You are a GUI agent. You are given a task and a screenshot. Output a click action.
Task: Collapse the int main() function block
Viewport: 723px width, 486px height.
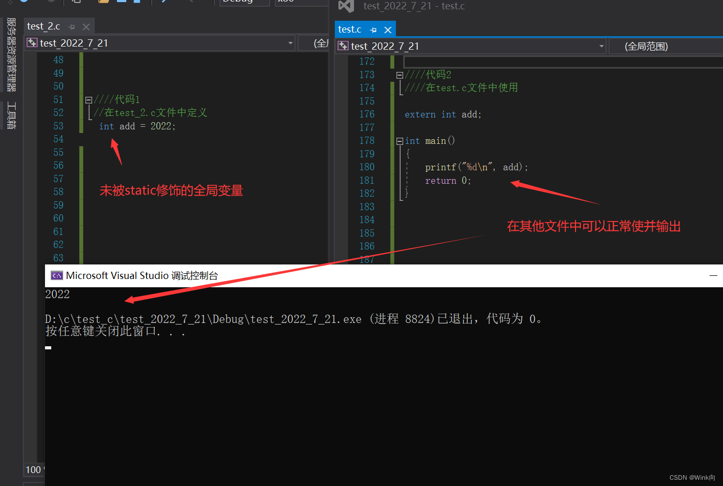click(400, 141)
